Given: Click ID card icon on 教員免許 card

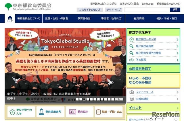Looking at the screenshot, I should click(72, 112).
